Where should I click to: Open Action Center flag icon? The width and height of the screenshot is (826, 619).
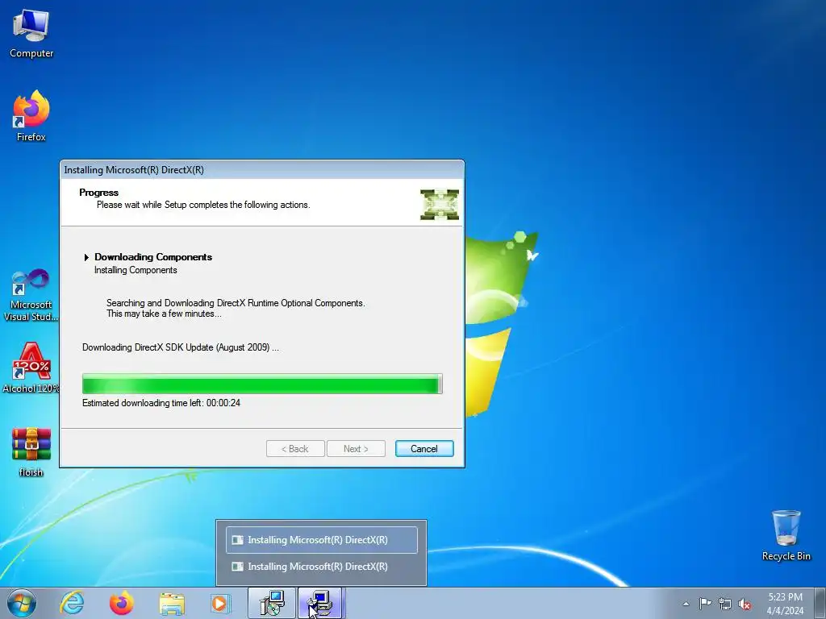tap(705, 604)
